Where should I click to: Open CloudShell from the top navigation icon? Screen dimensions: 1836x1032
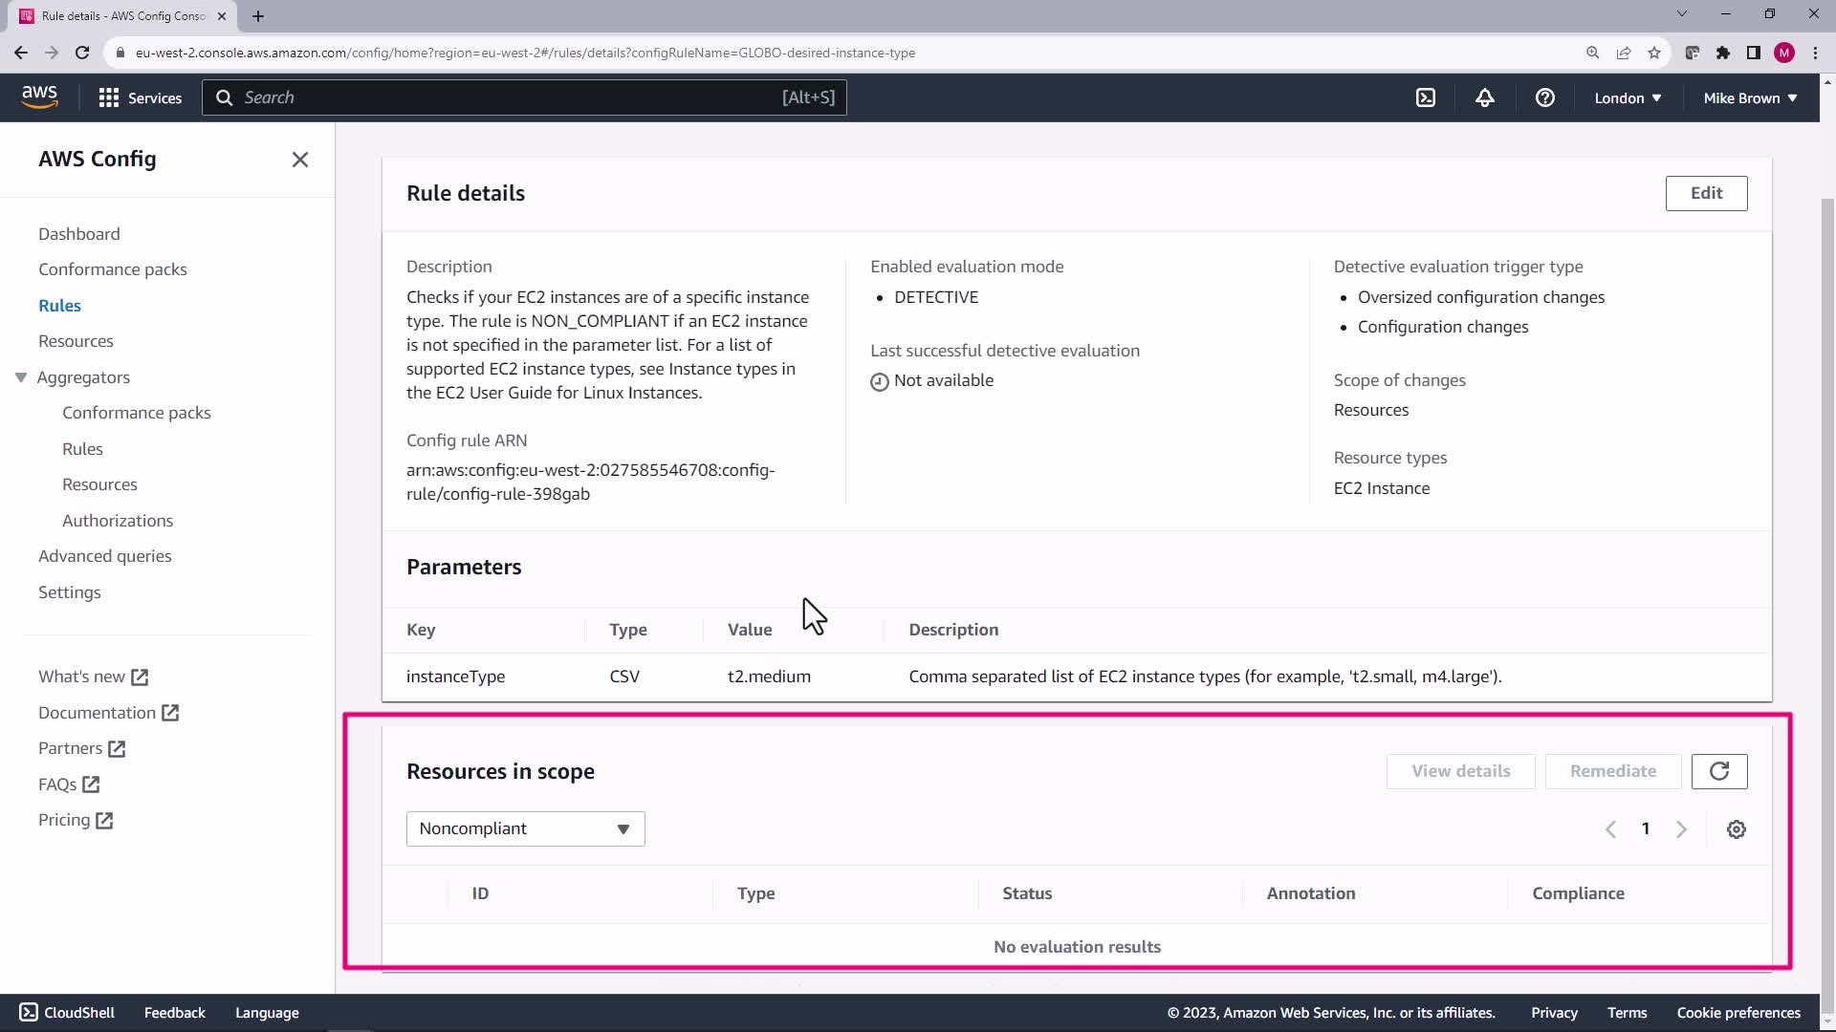1426,97
